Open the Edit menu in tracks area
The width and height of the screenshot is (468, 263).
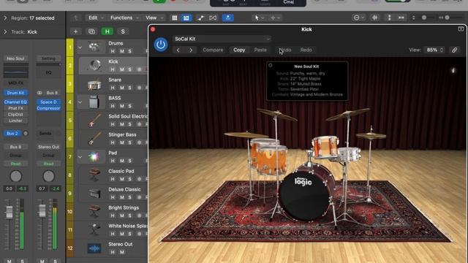pos(96,18)
